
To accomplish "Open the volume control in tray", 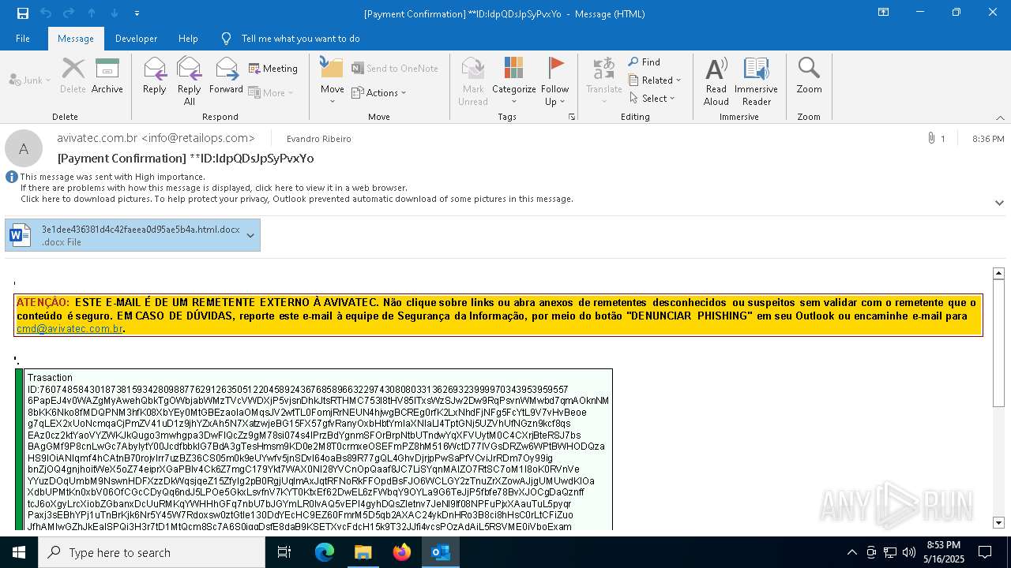I will (x=909, y=552).
